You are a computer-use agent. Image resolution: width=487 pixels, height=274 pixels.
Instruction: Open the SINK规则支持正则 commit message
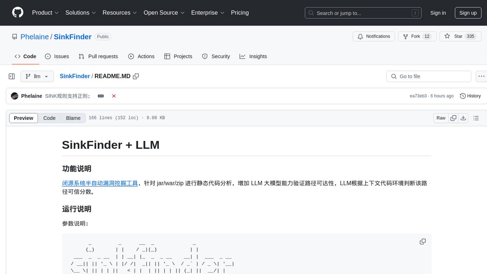point(68,96)
